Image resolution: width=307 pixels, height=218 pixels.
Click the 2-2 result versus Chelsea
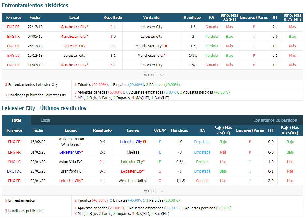102,152
